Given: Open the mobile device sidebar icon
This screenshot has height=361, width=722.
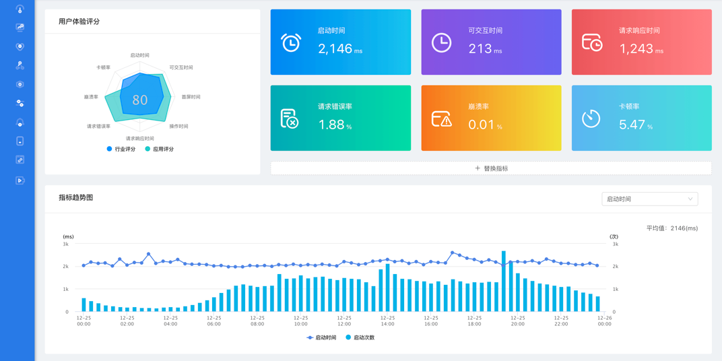Looking at the screenshot, I should coord(20,141).
